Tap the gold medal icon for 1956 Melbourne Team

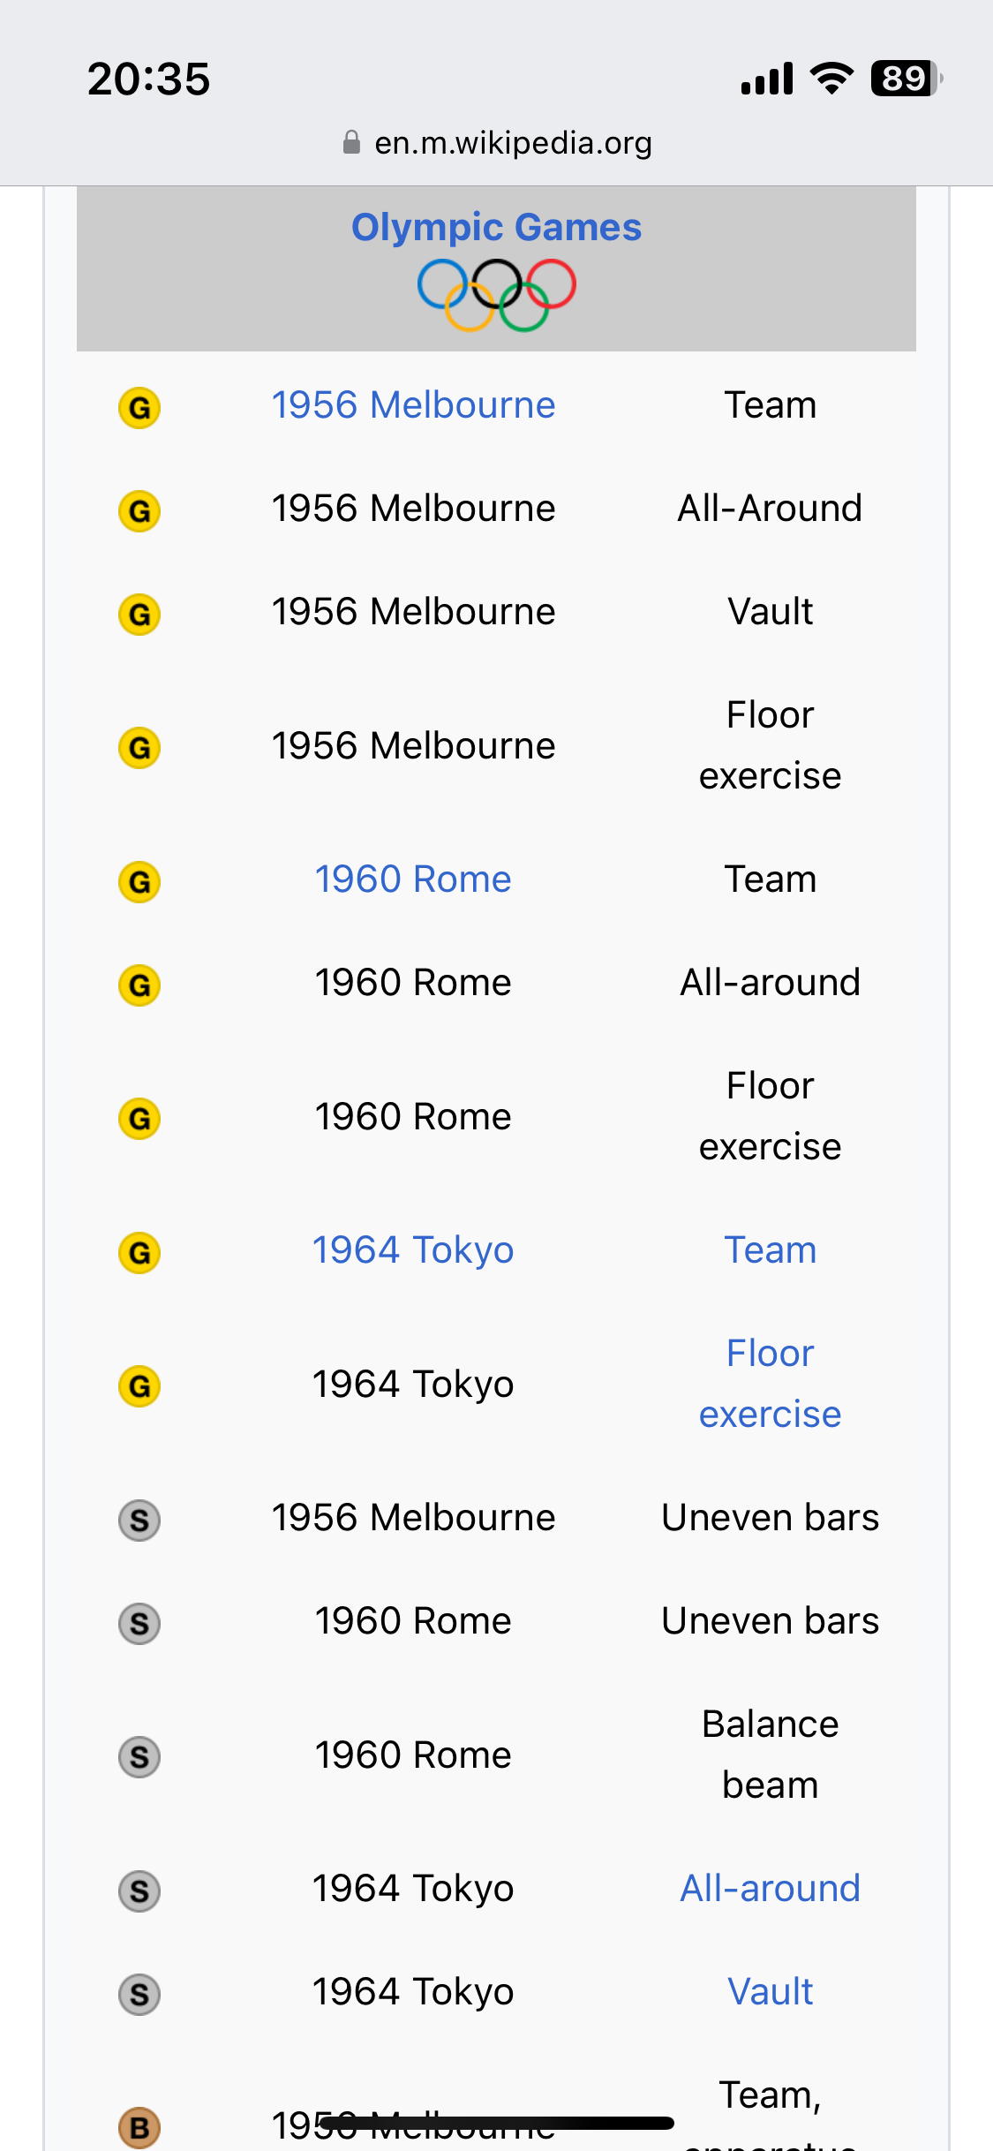point(139,408)
